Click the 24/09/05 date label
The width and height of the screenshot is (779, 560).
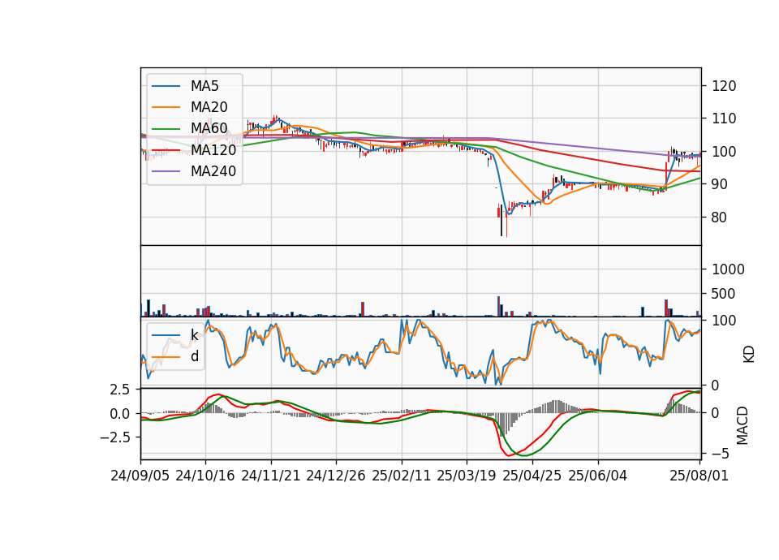point(140,476)
